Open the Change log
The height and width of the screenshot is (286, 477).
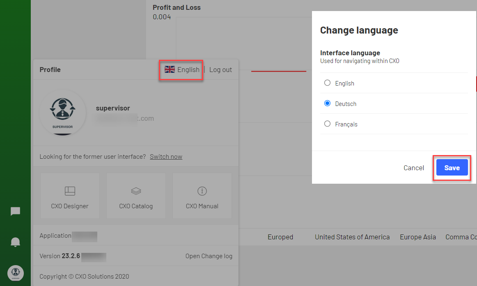click(209, 256)
